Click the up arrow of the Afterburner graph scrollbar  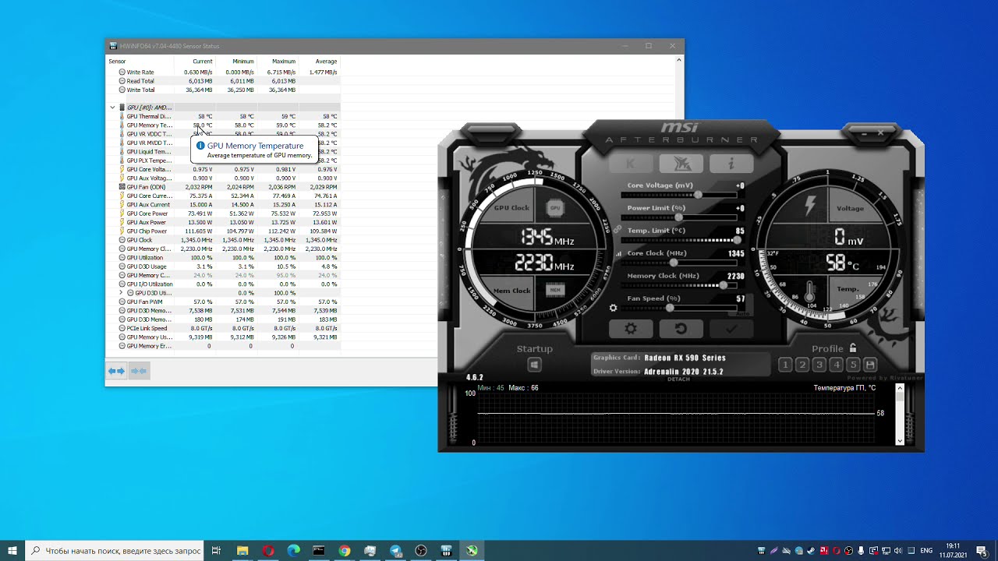pos(900,387)
